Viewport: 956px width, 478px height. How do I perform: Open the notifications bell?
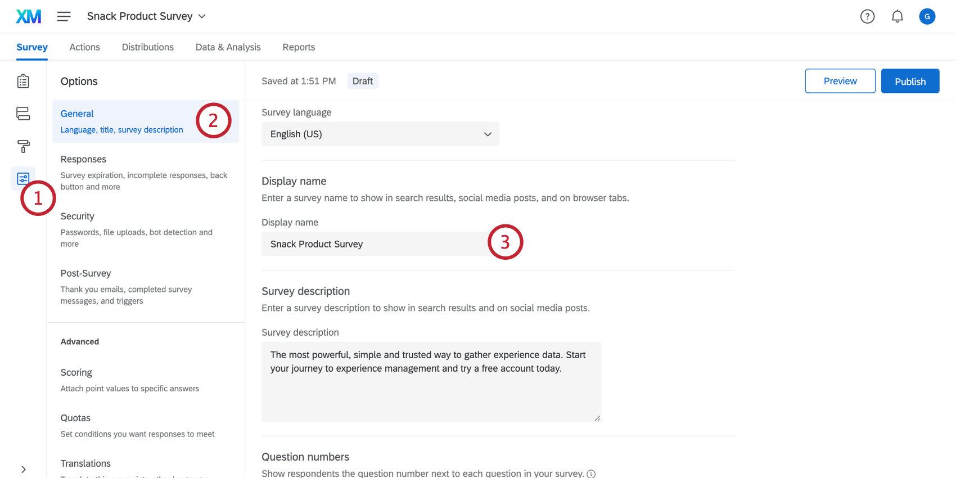tap(897, 16)
